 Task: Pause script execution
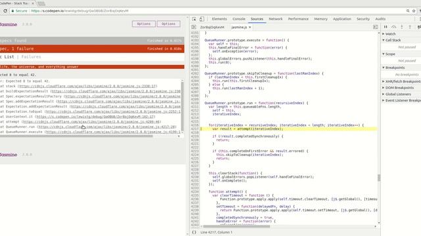point(385,27)
